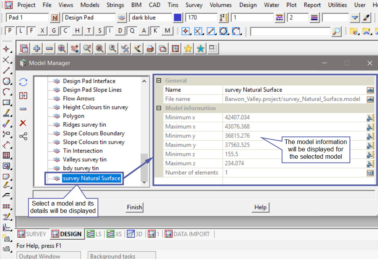Viewport: 378px width, 259px height.
Task: Toggle the M snap button
Action: [167, 31]
